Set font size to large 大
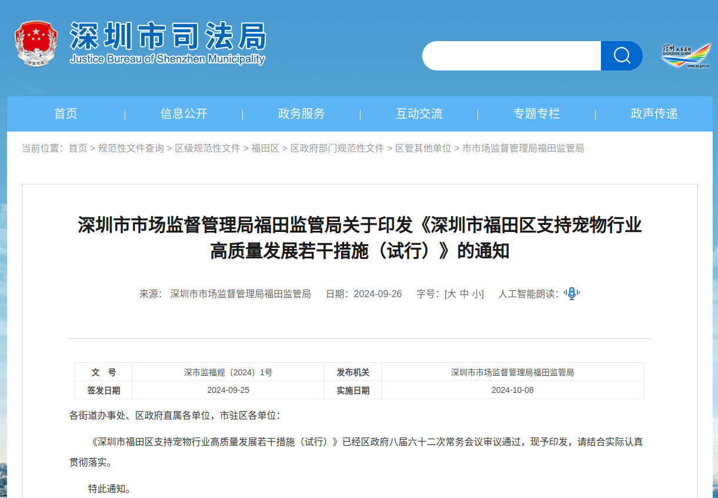Screen dimensions: 718x498 point(451,294)
